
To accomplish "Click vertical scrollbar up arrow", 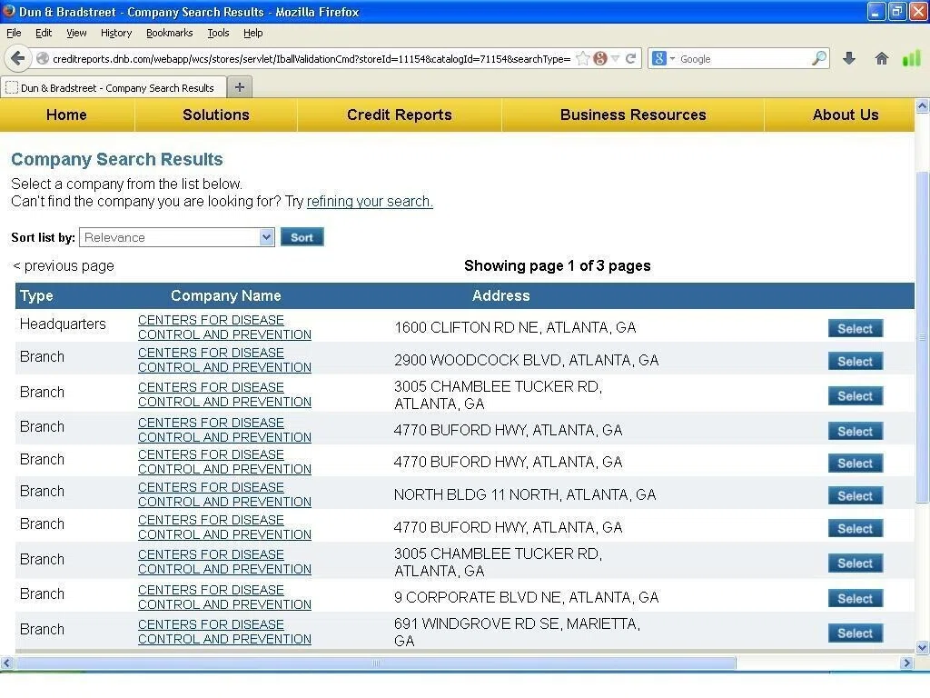I will click(x=923, y=106).
